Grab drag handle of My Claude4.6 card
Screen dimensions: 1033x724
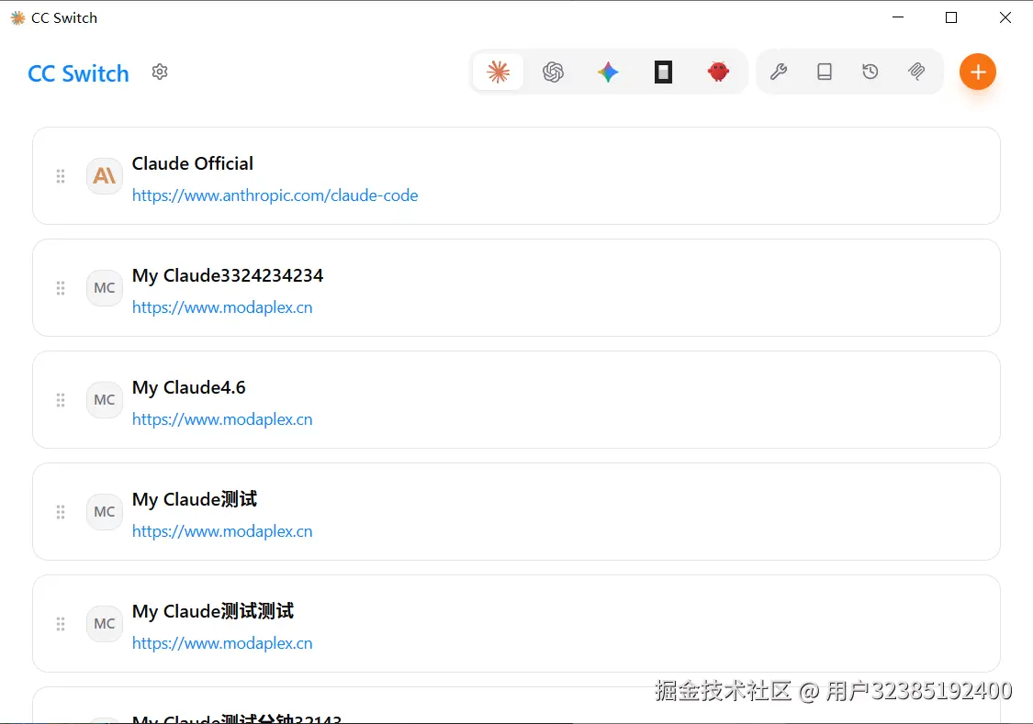click(61, 400)
